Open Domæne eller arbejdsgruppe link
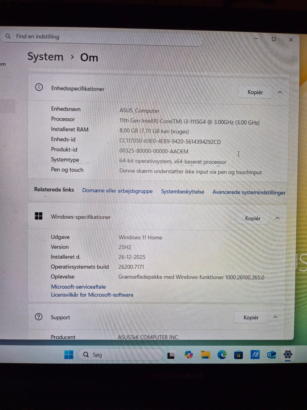The height and width of the screenshot is (410, 307). click(117, 191)
